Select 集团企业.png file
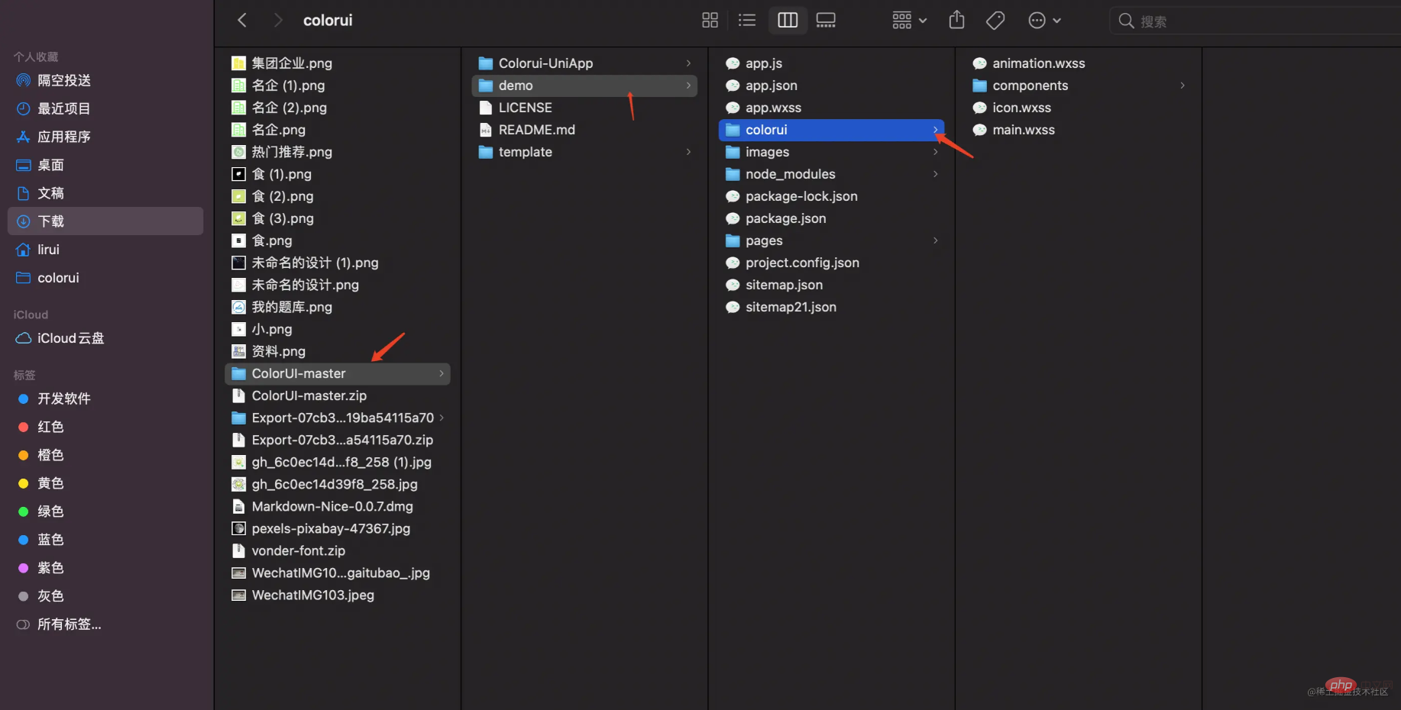The image size is (1401, 710). (338, 63)
